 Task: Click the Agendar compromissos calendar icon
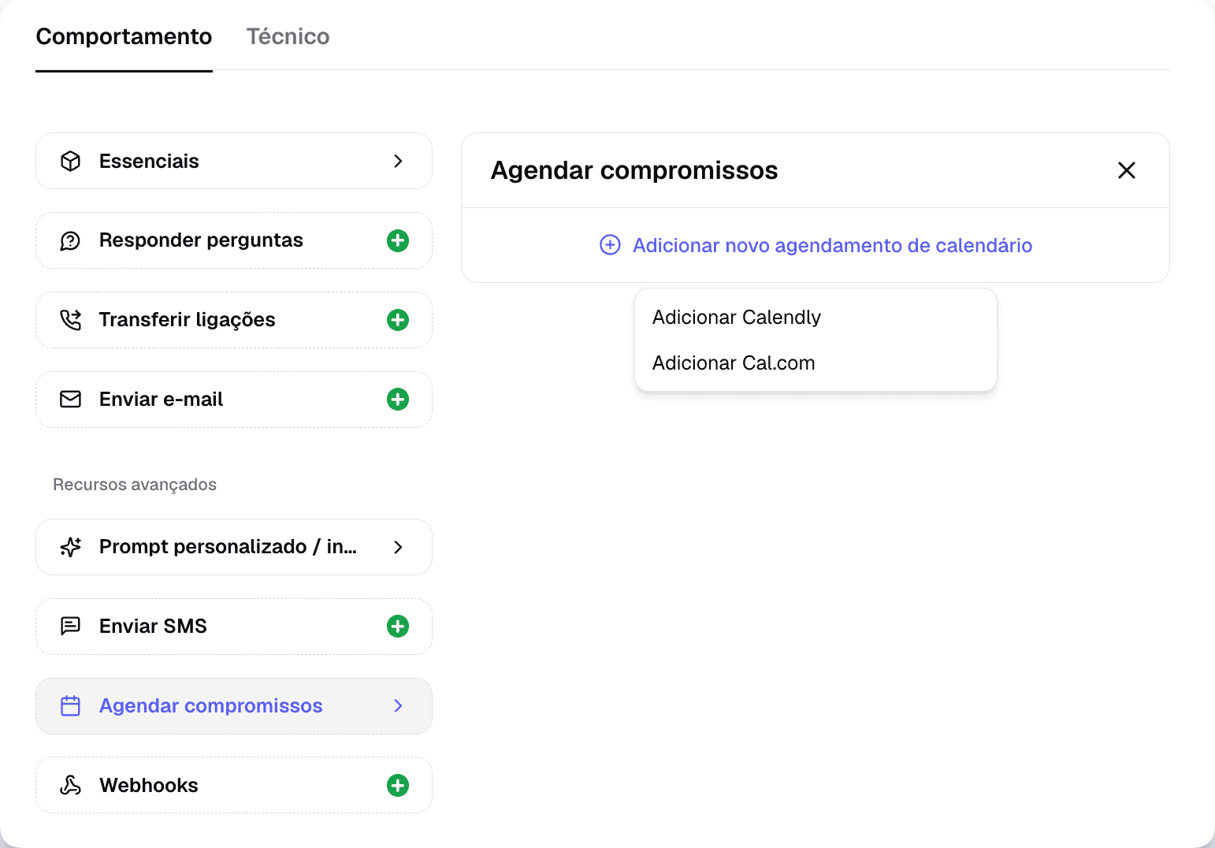(x=71, y=706)
